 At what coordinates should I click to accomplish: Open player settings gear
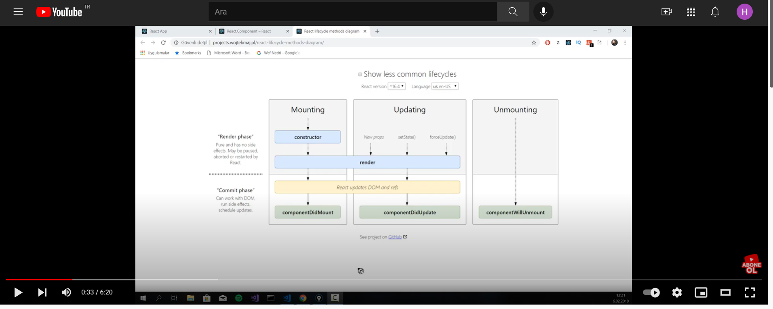[x=677, y=292]
